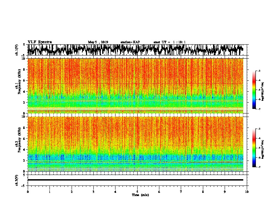The width and height of the screenshot is (278, 215).
Task: Click time axis tick label "3"
Action: (x=93, y=192)
